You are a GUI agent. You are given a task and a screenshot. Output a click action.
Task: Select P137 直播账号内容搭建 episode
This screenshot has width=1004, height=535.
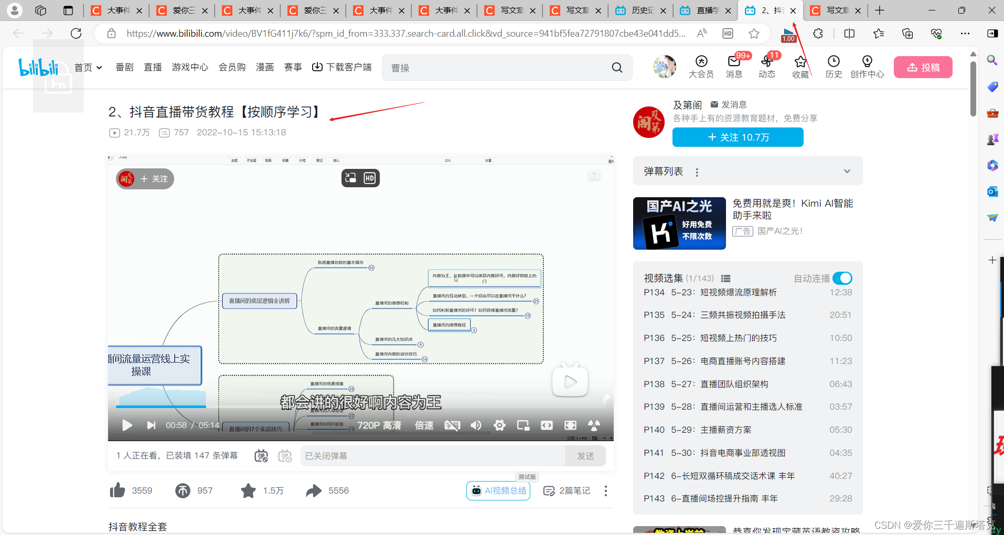coord(747,361)
